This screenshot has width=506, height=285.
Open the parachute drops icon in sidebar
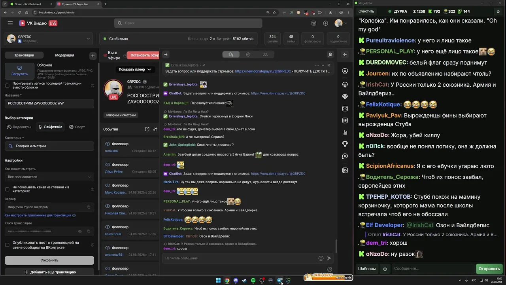(x=345, y=85)
